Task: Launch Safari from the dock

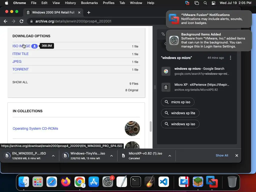Action: (x=52, y=182)
